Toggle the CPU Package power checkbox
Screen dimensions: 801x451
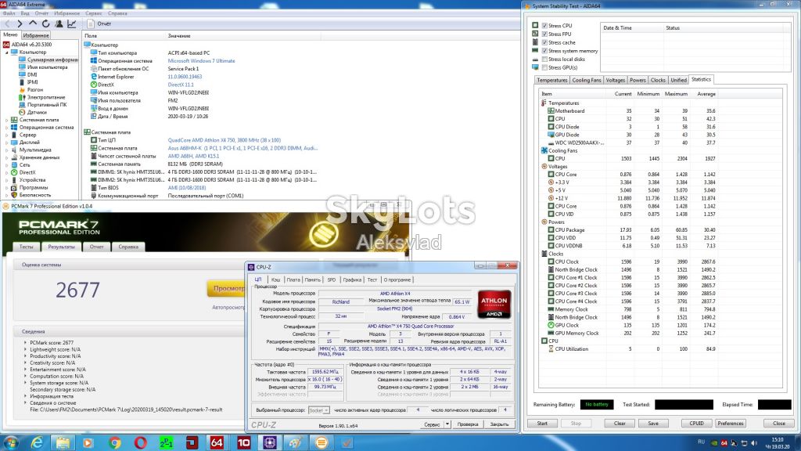point(551,230)
